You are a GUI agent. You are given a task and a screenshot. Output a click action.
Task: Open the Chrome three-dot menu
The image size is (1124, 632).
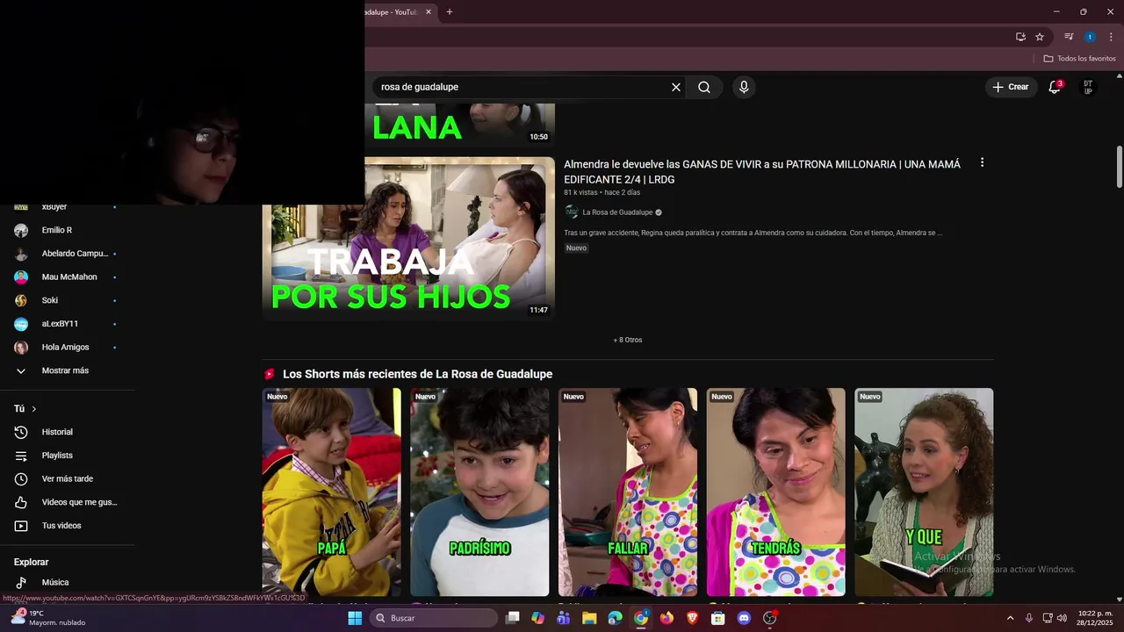point(1111,37)
